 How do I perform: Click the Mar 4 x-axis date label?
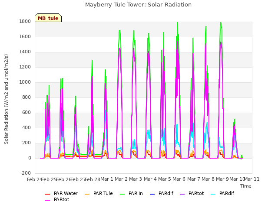[150, 179]
